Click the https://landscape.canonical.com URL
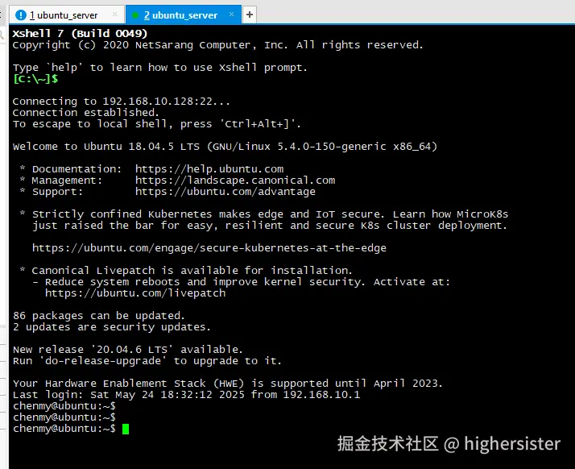The height and width of the screenshot is (469, 575). click(x=235, y=181)
